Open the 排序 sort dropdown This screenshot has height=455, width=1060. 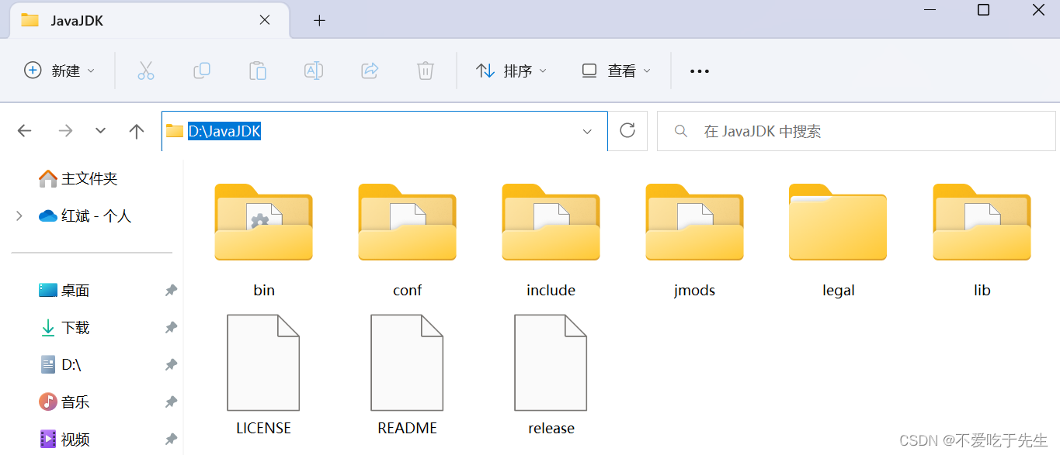click(x=510, y=71)
